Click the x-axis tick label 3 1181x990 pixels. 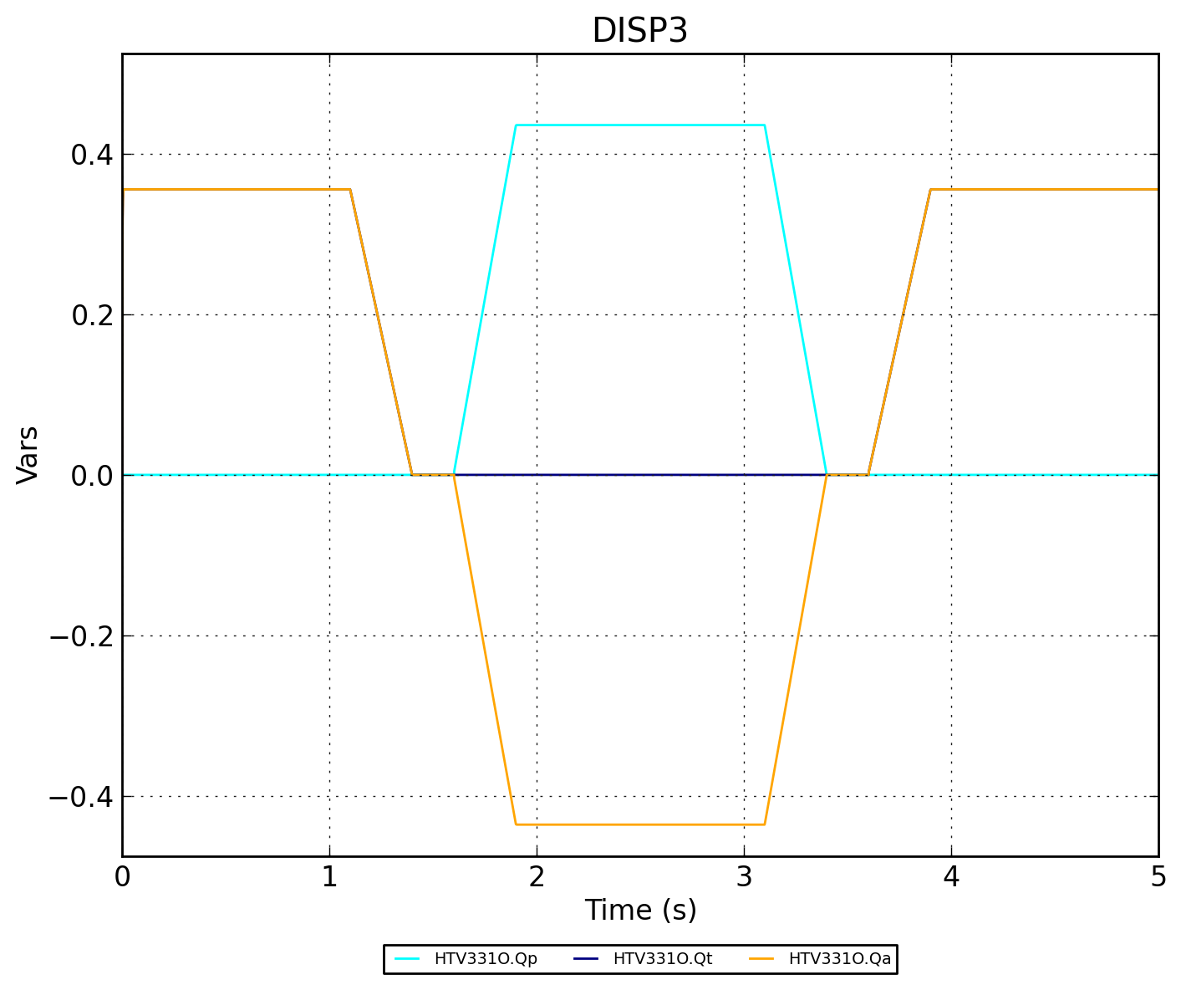tap(744, 876)
